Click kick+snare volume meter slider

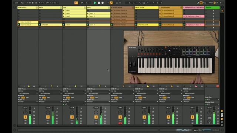point(30,116)
